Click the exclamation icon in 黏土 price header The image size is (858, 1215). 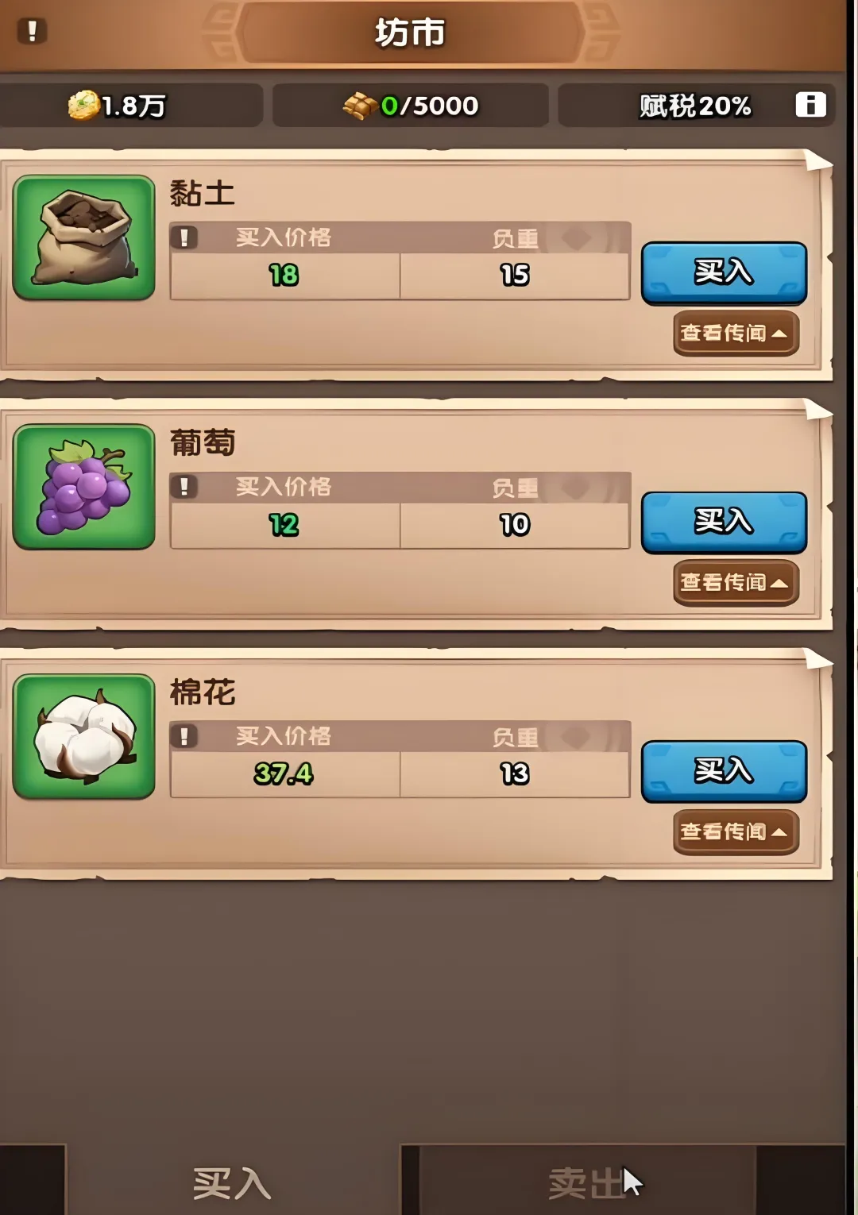tap(184, 237)
